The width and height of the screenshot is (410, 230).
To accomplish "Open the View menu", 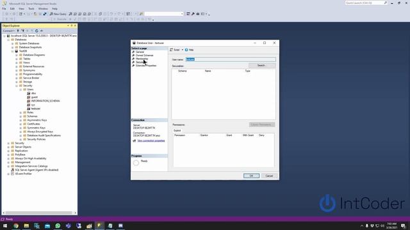I will [x=21, y=8].
